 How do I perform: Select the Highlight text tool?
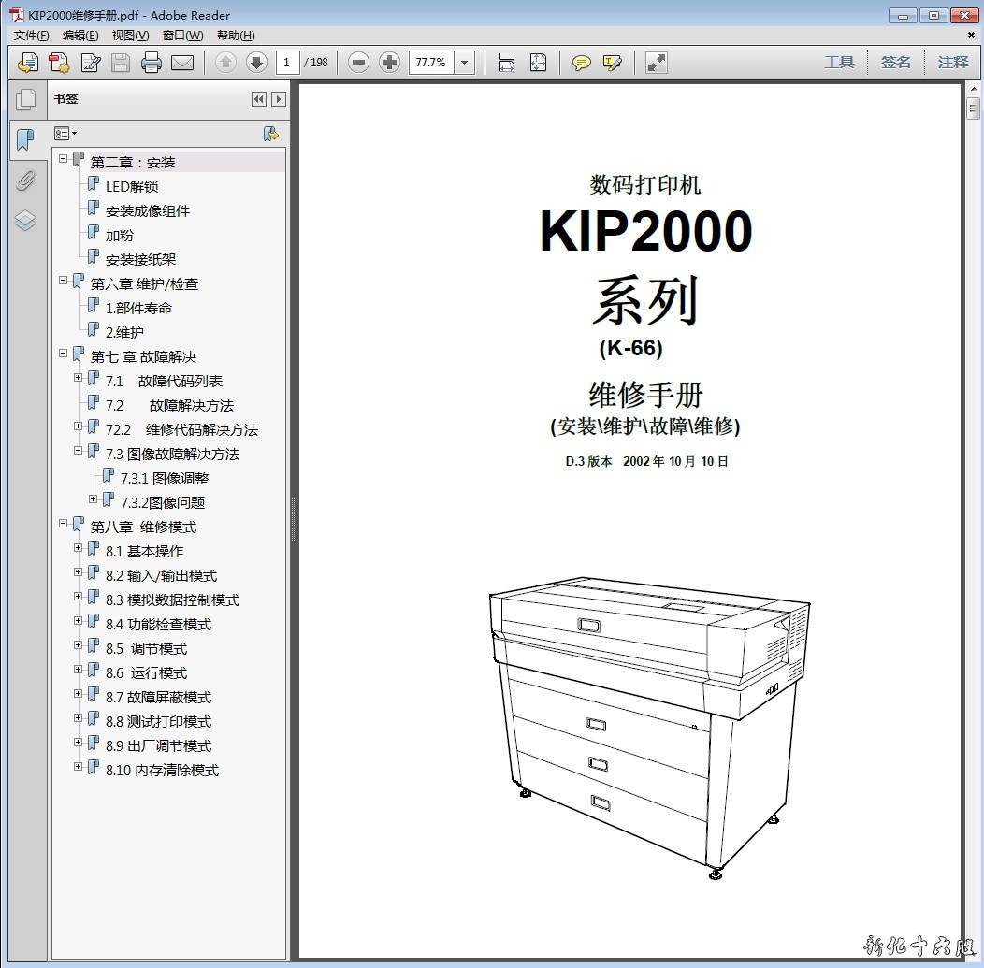pos(612,63)
